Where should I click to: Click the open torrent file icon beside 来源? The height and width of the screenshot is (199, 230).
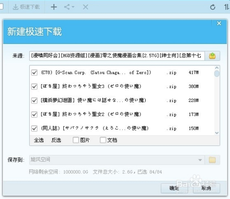[212, 56]
